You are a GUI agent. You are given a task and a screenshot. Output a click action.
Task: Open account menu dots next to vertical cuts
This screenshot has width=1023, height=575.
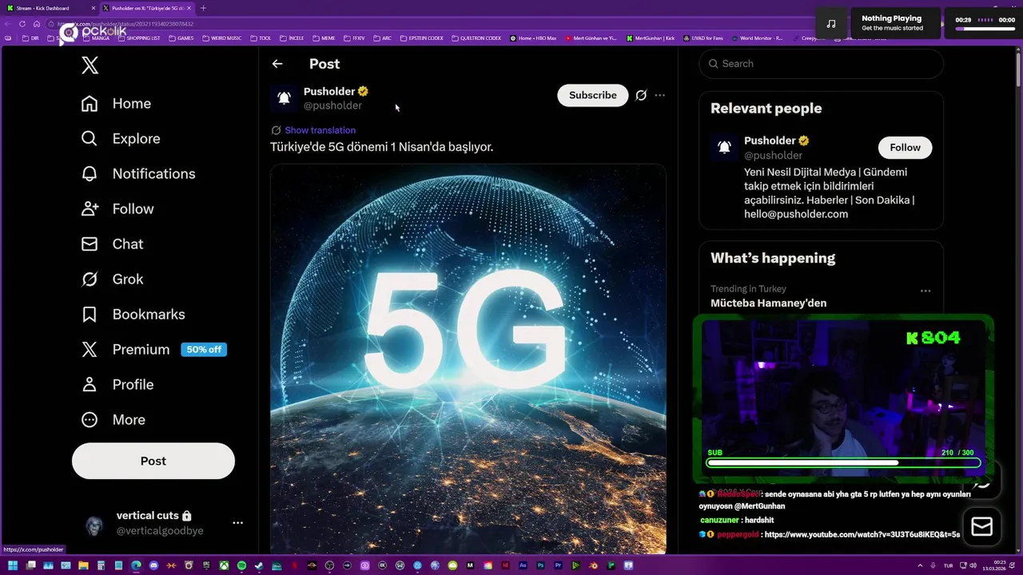[x=237, y=523]
